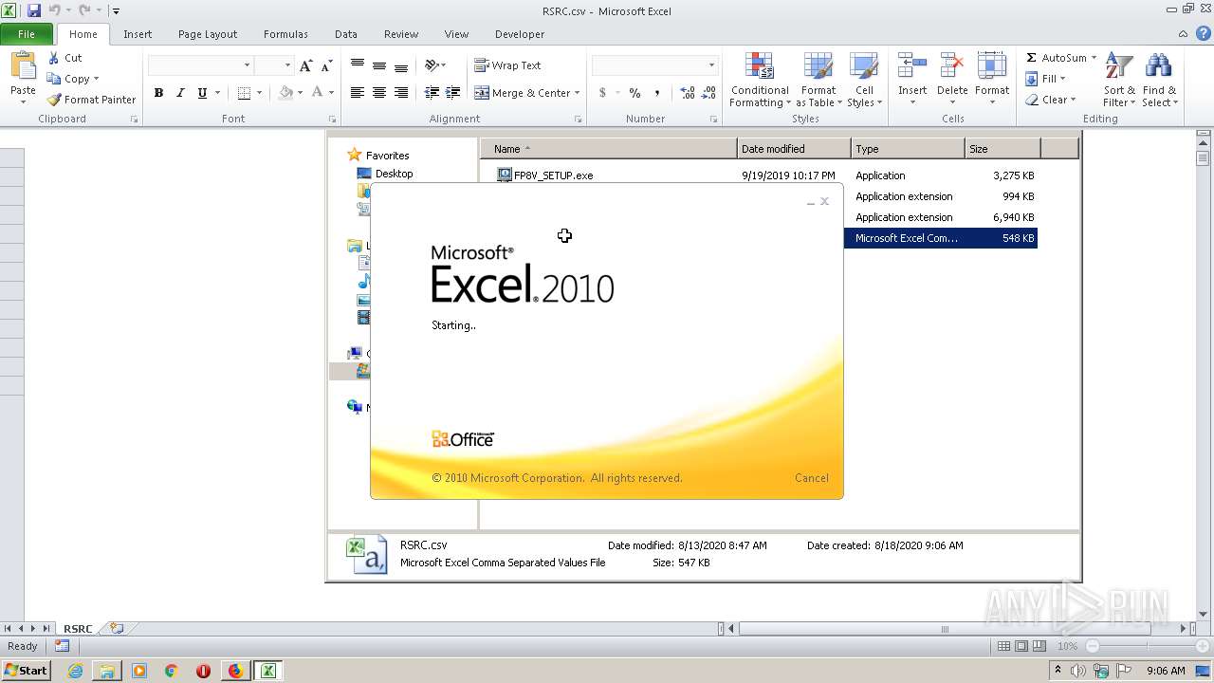Decrease font size with Shrink Font icon
Viewport: 1214px width, 683px height.
tap(326, 65)
